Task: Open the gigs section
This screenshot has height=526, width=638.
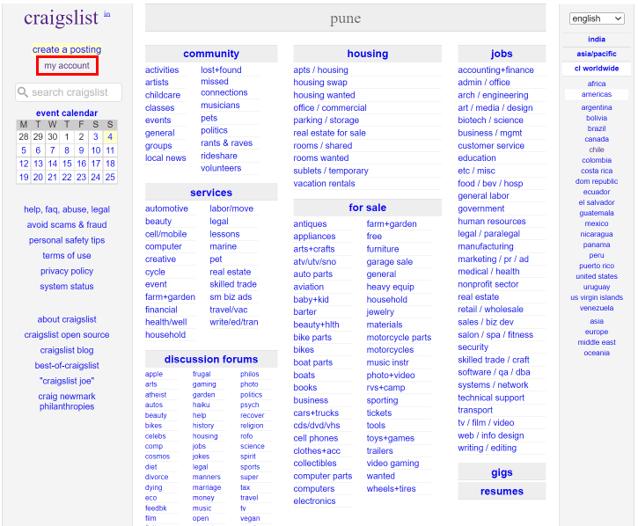Action: pos(502,472)
